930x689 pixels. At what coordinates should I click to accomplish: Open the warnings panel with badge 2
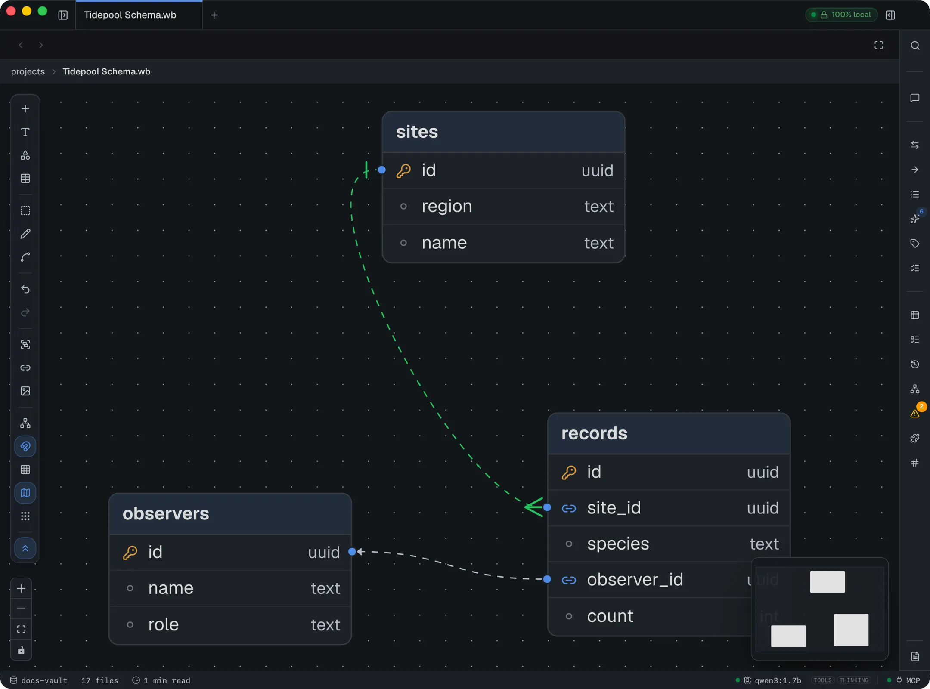916,413
